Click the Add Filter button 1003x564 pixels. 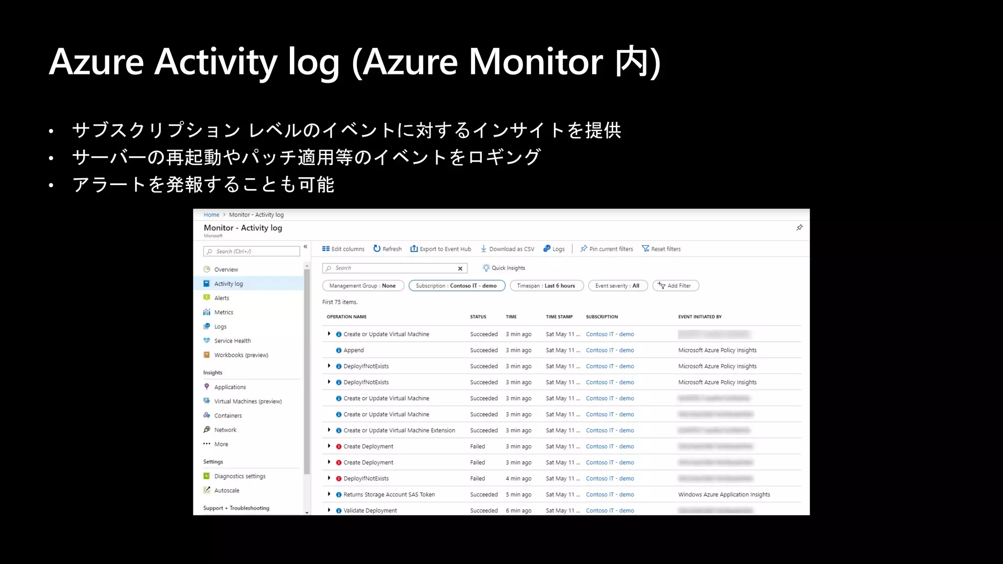(675, 285)
